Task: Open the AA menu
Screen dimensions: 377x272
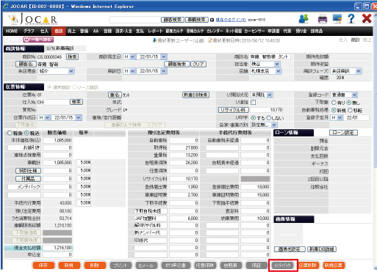Action: pyautogui.click(x=96, y=31)
